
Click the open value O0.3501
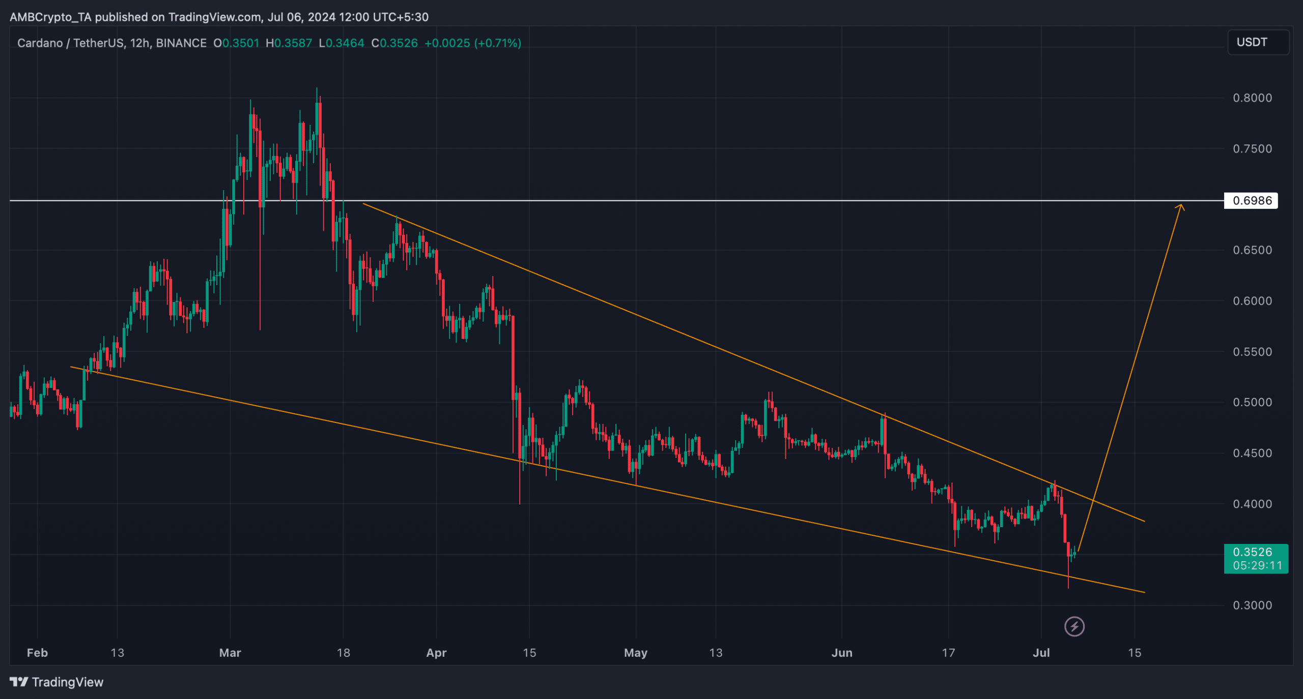[x=236, y=43]
